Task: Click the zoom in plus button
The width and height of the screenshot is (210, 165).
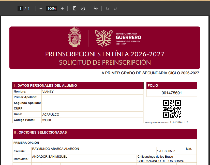Action: tap(62, 8)
